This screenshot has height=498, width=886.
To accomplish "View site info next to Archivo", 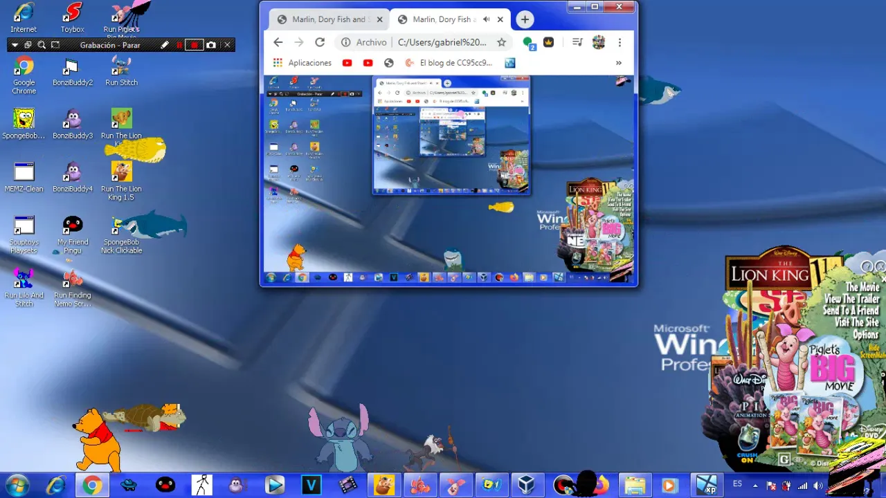I will tap(346, 42).
